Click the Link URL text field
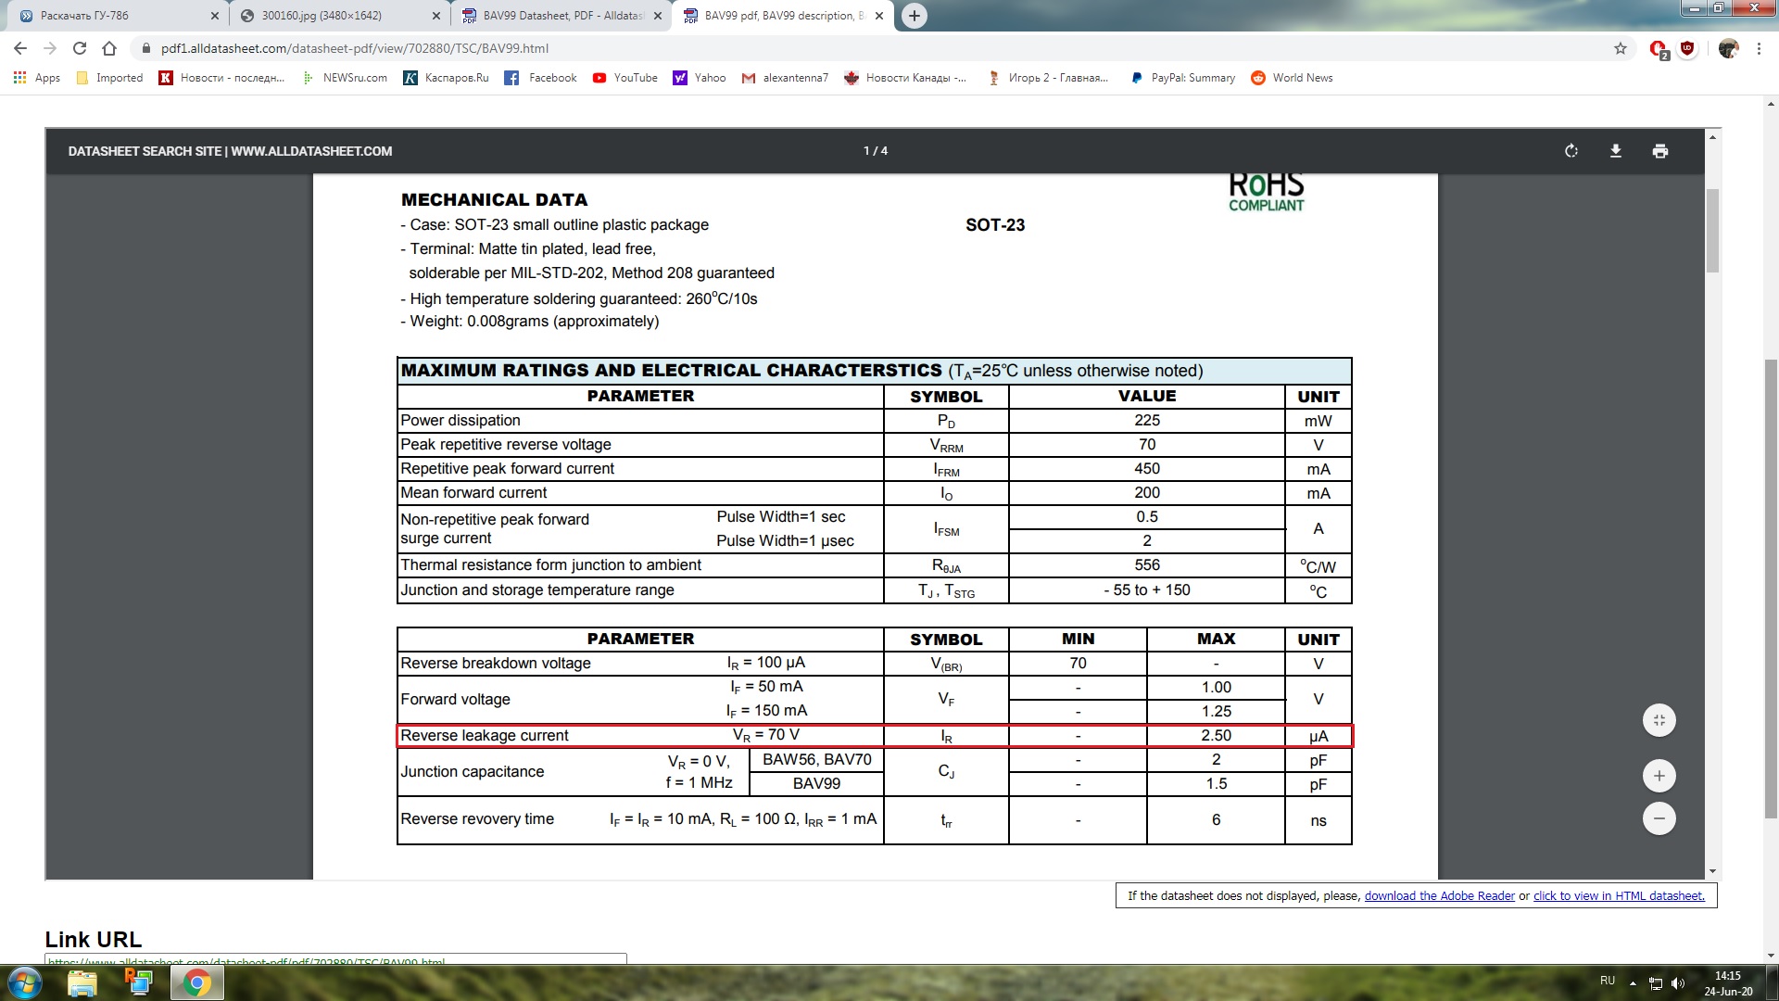The image size is (1779, 1001). coord(335,959)
